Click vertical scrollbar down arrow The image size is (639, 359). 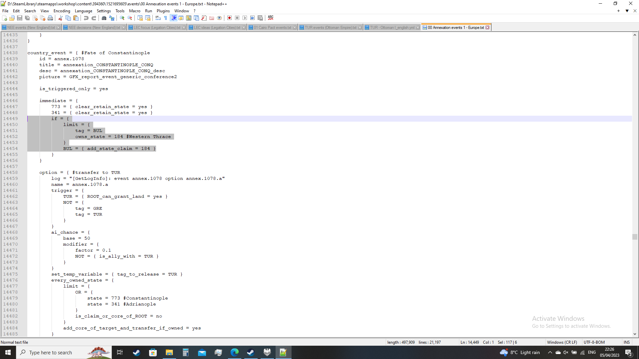point(635,334)
